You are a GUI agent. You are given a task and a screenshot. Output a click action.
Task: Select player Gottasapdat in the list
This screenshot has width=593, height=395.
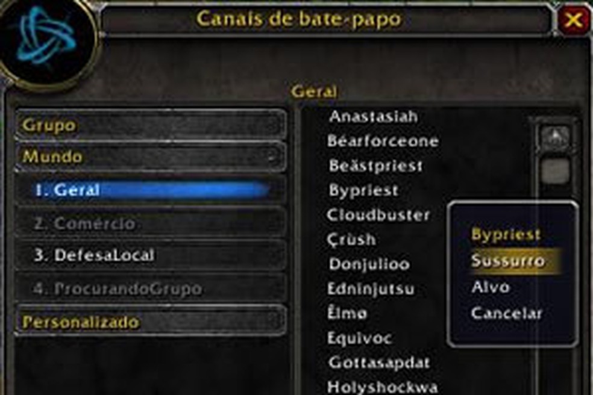click(x=379, y=362)
